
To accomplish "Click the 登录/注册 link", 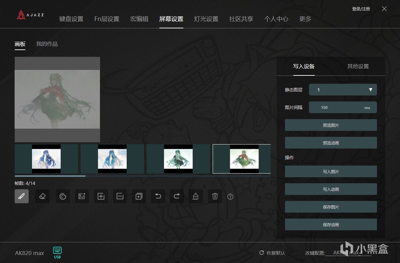I will click(x=361, y=9).
